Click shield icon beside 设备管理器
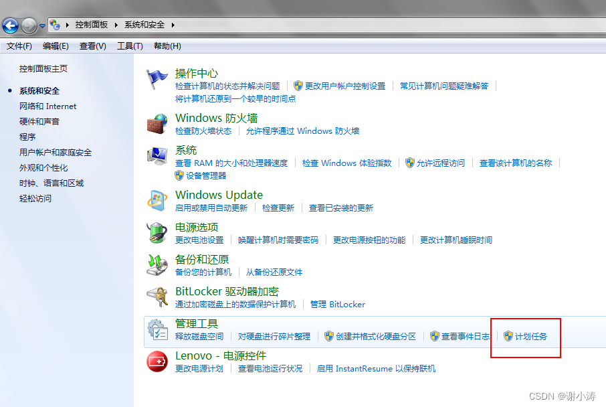The image size is (606, 407). [179, 175]
